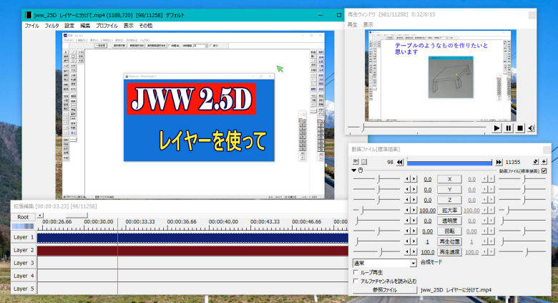Decrease Y value with left arrow stepper
The image size is (558, 303).
tap(408, 190)
